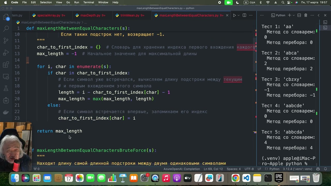The width and height of the screenshot is (331, 186).
Task: Select interpreter 3.12.4 ('.venv': venv)
Action: [x=297, y=169]
